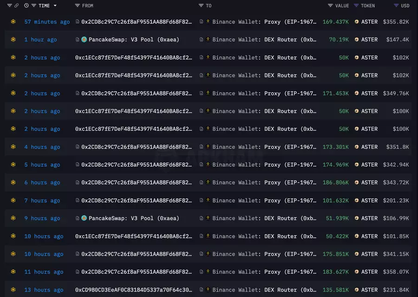Open the "57 minutes ago" transaction link

[47, 22]
